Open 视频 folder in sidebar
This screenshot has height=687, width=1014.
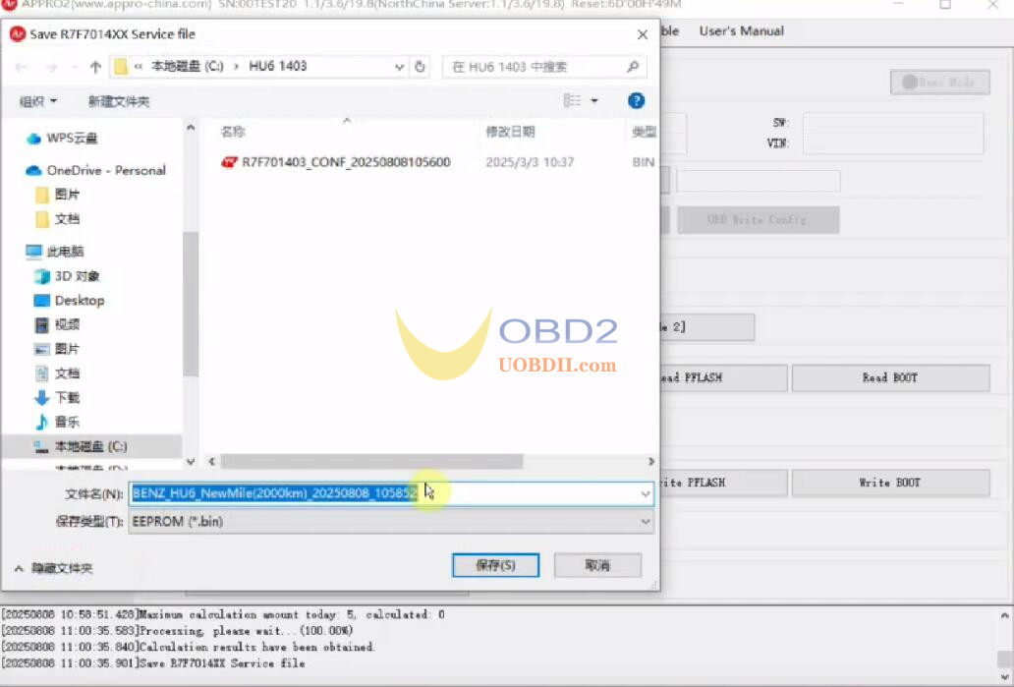pos(57,324)
